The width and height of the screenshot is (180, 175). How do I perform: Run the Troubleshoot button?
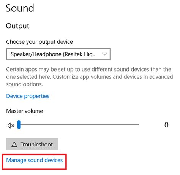click(32, 144)
